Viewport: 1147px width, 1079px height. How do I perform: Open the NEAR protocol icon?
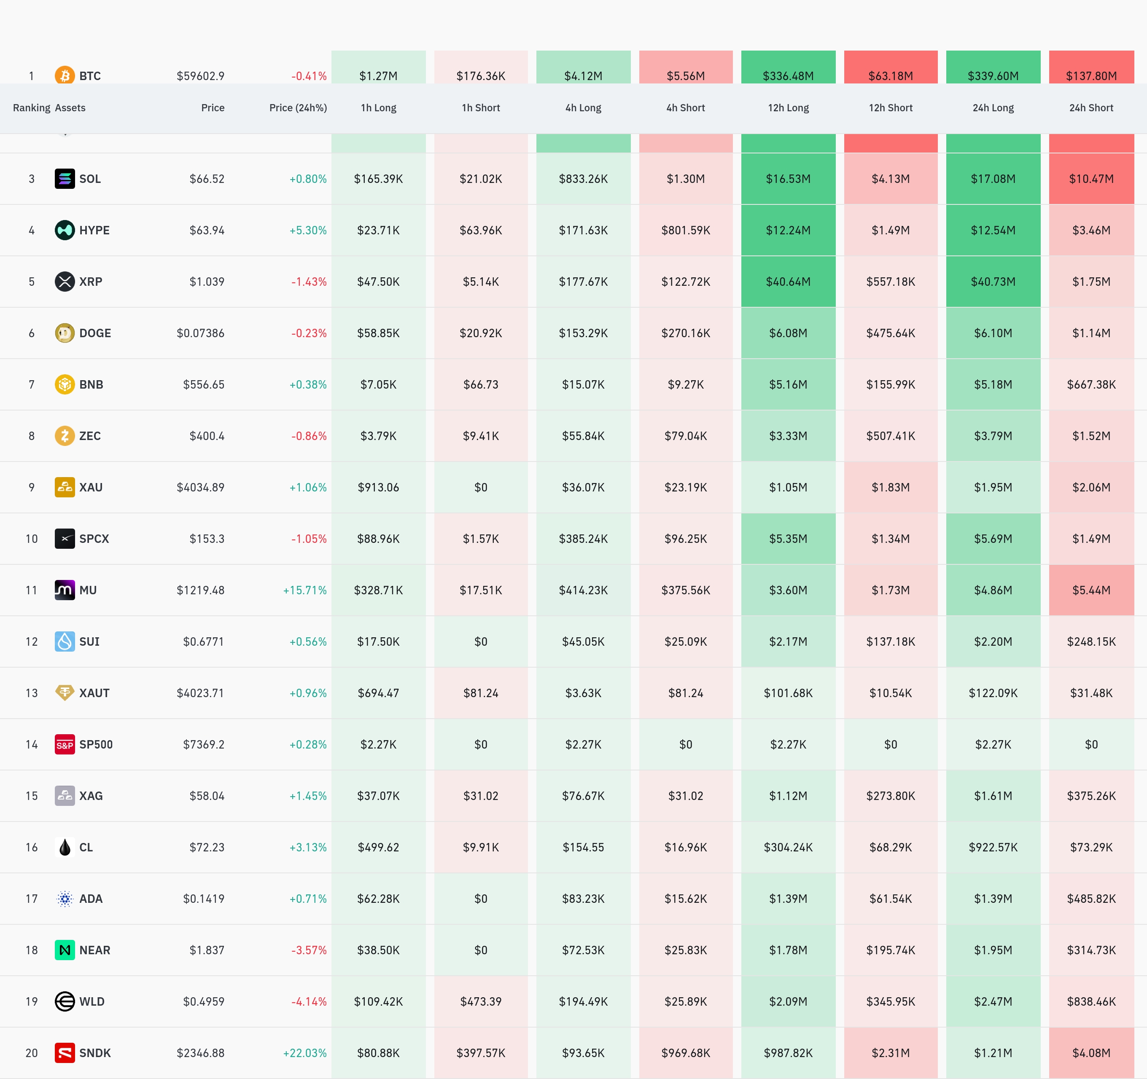[x=65, y=950]
